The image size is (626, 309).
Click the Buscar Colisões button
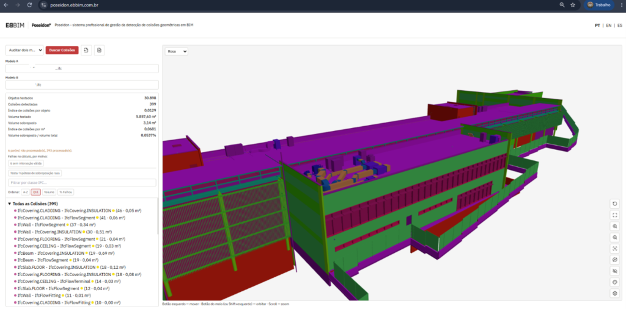(x=62, y=50)
